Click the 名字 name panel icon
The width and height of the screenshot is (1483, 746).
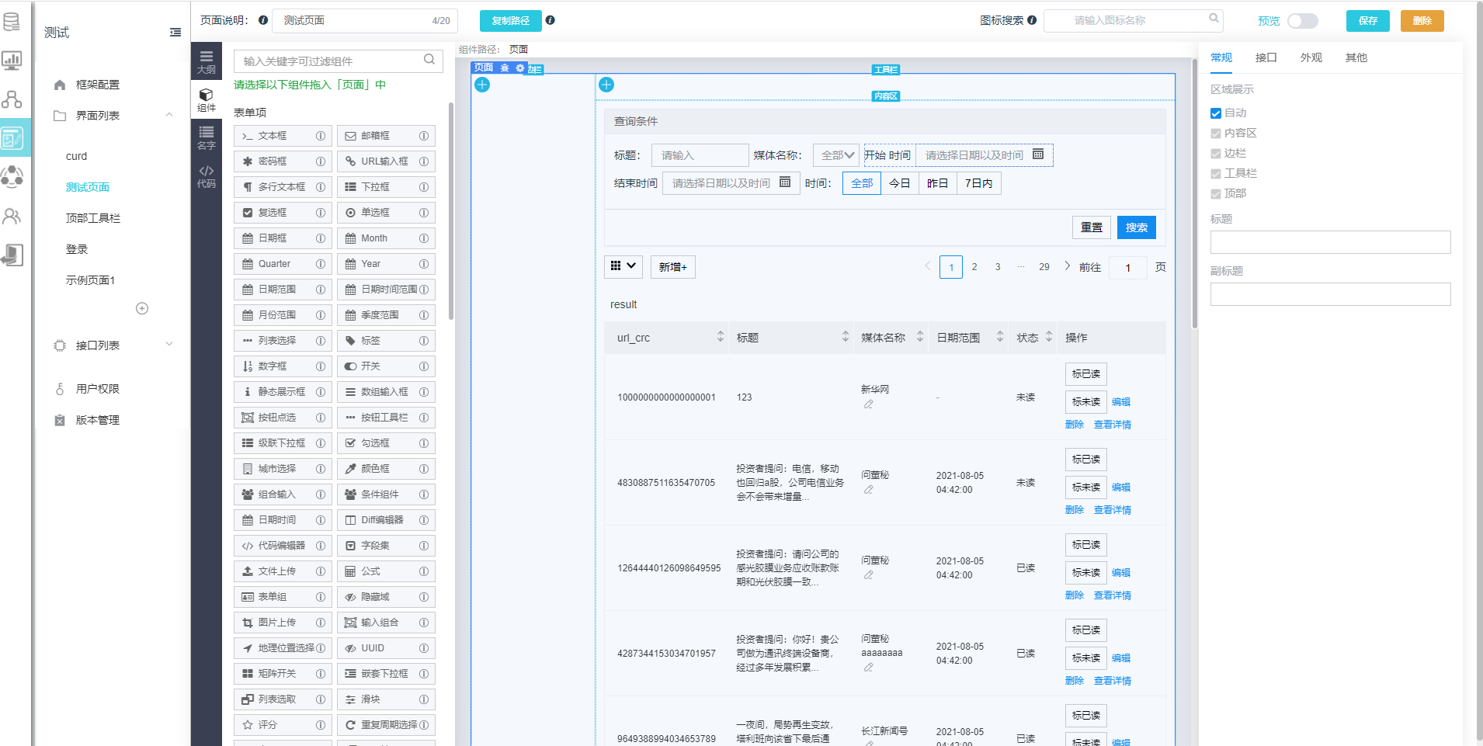point(206,137)
